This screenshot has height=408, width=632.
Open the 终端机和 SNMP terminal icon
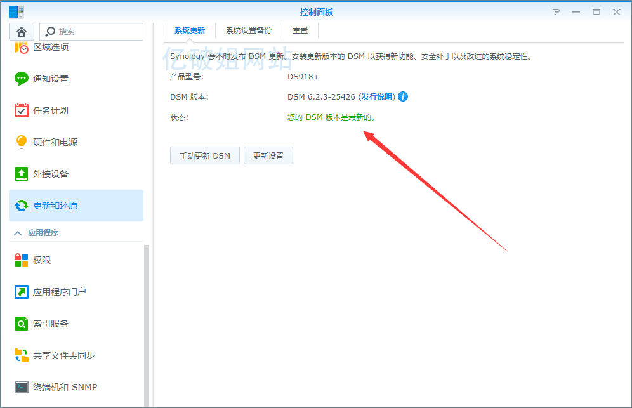click(22, 387)
